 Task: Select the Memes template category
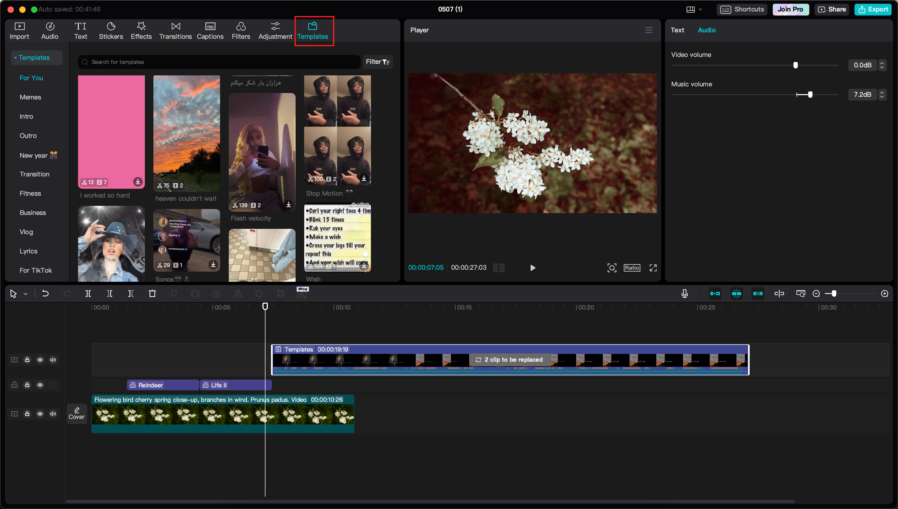coord(30,97)
